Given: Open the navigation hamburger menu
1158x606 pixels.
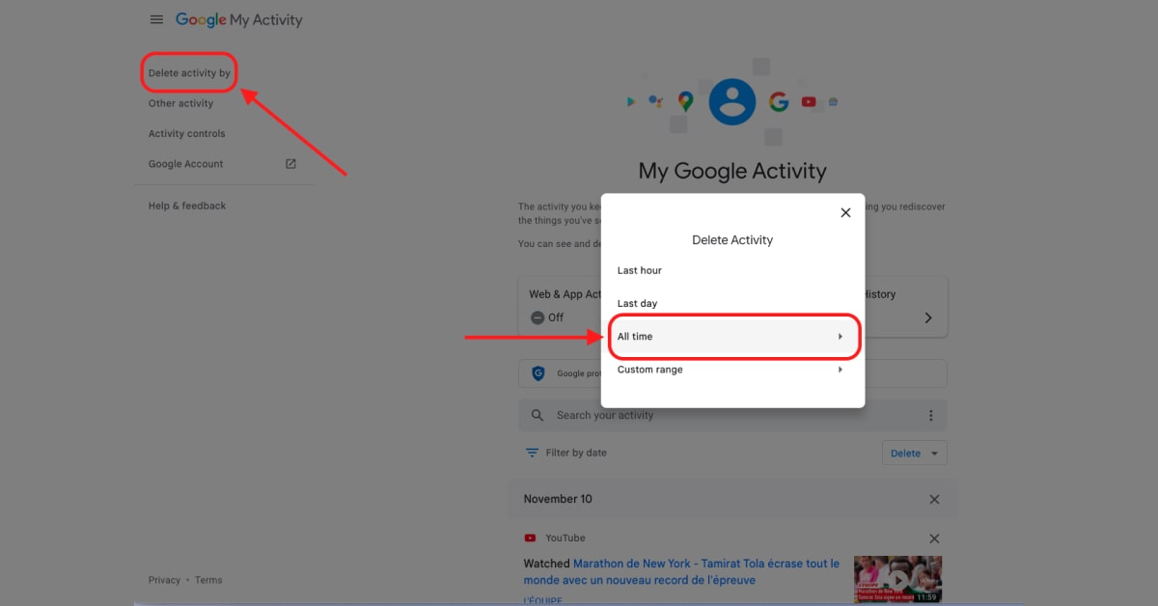Looking at the screenshot, I should click(156, 18).
